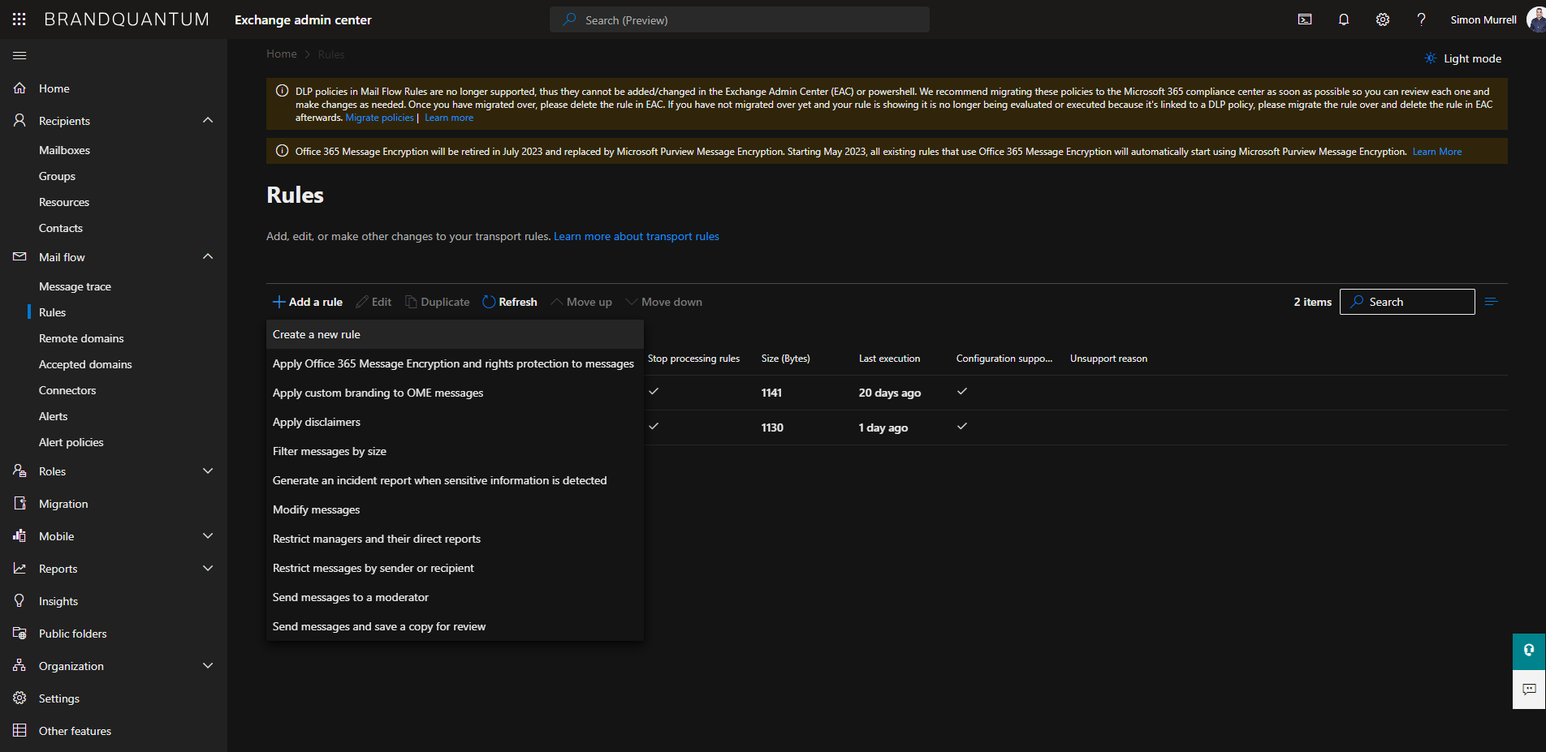Open the feedback chat widget

1529,690
